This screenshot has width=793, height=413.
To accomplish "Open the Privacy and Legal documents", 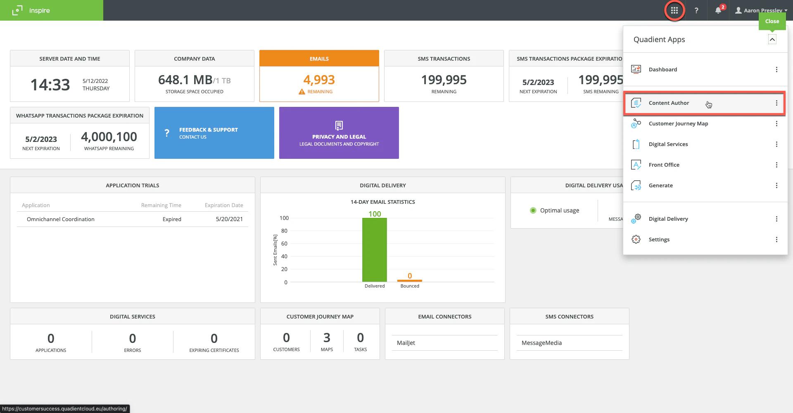I will 339,132.
